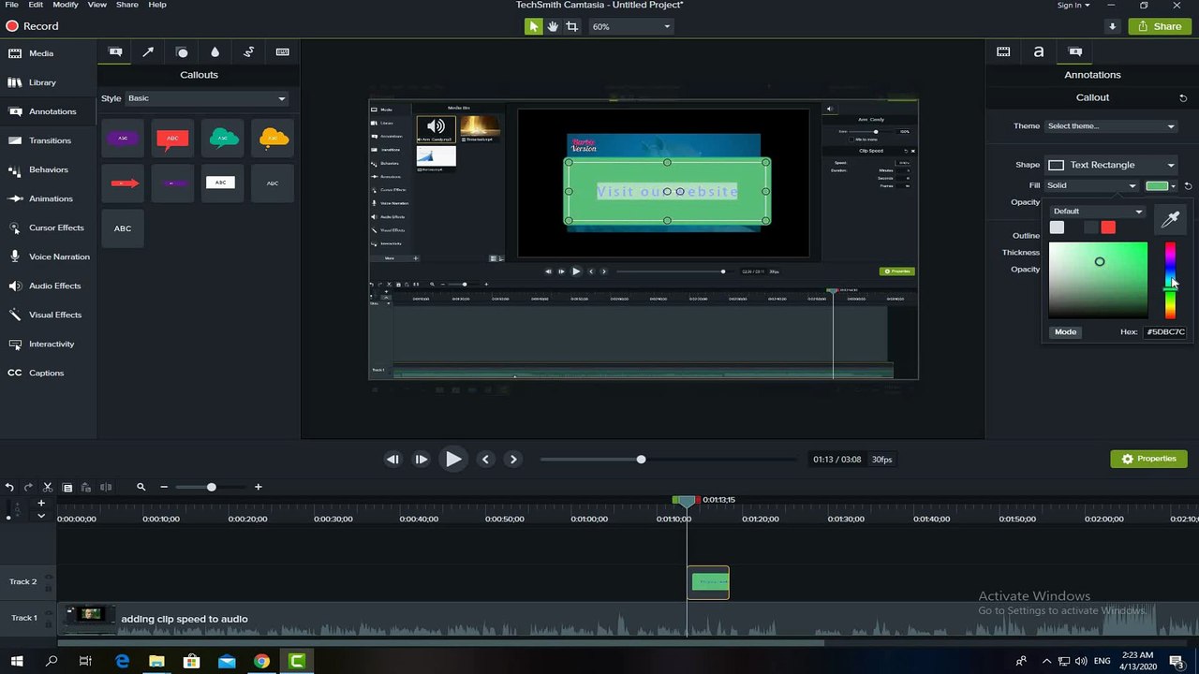Open the Keystroke Callouts tab
This screenshot has height=674, width=1199.
[x=282, y=52]
